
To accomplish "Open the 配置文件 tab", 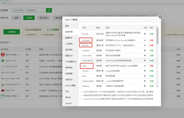I will pyautogui.click(x=71, y=56).
